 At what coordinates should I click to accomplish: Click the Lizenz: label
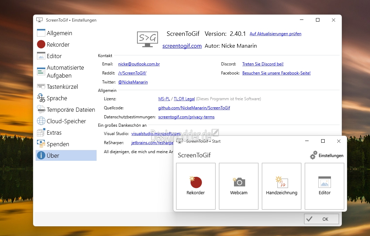pyautogui.click(x=110, y=99)
